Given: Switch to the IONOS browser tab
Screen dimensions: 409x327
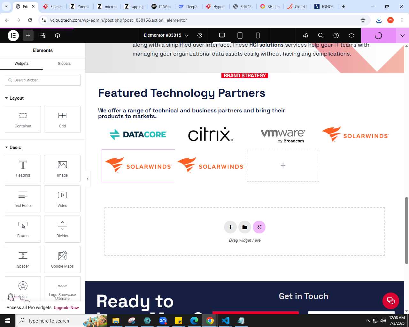Looking at the screenshot, I should click(x=324, y=6).
